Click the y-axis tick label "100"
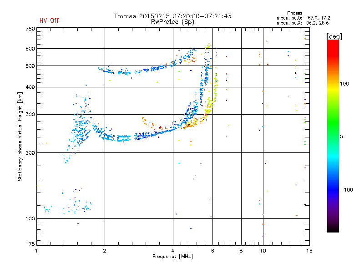 [30, 218]
